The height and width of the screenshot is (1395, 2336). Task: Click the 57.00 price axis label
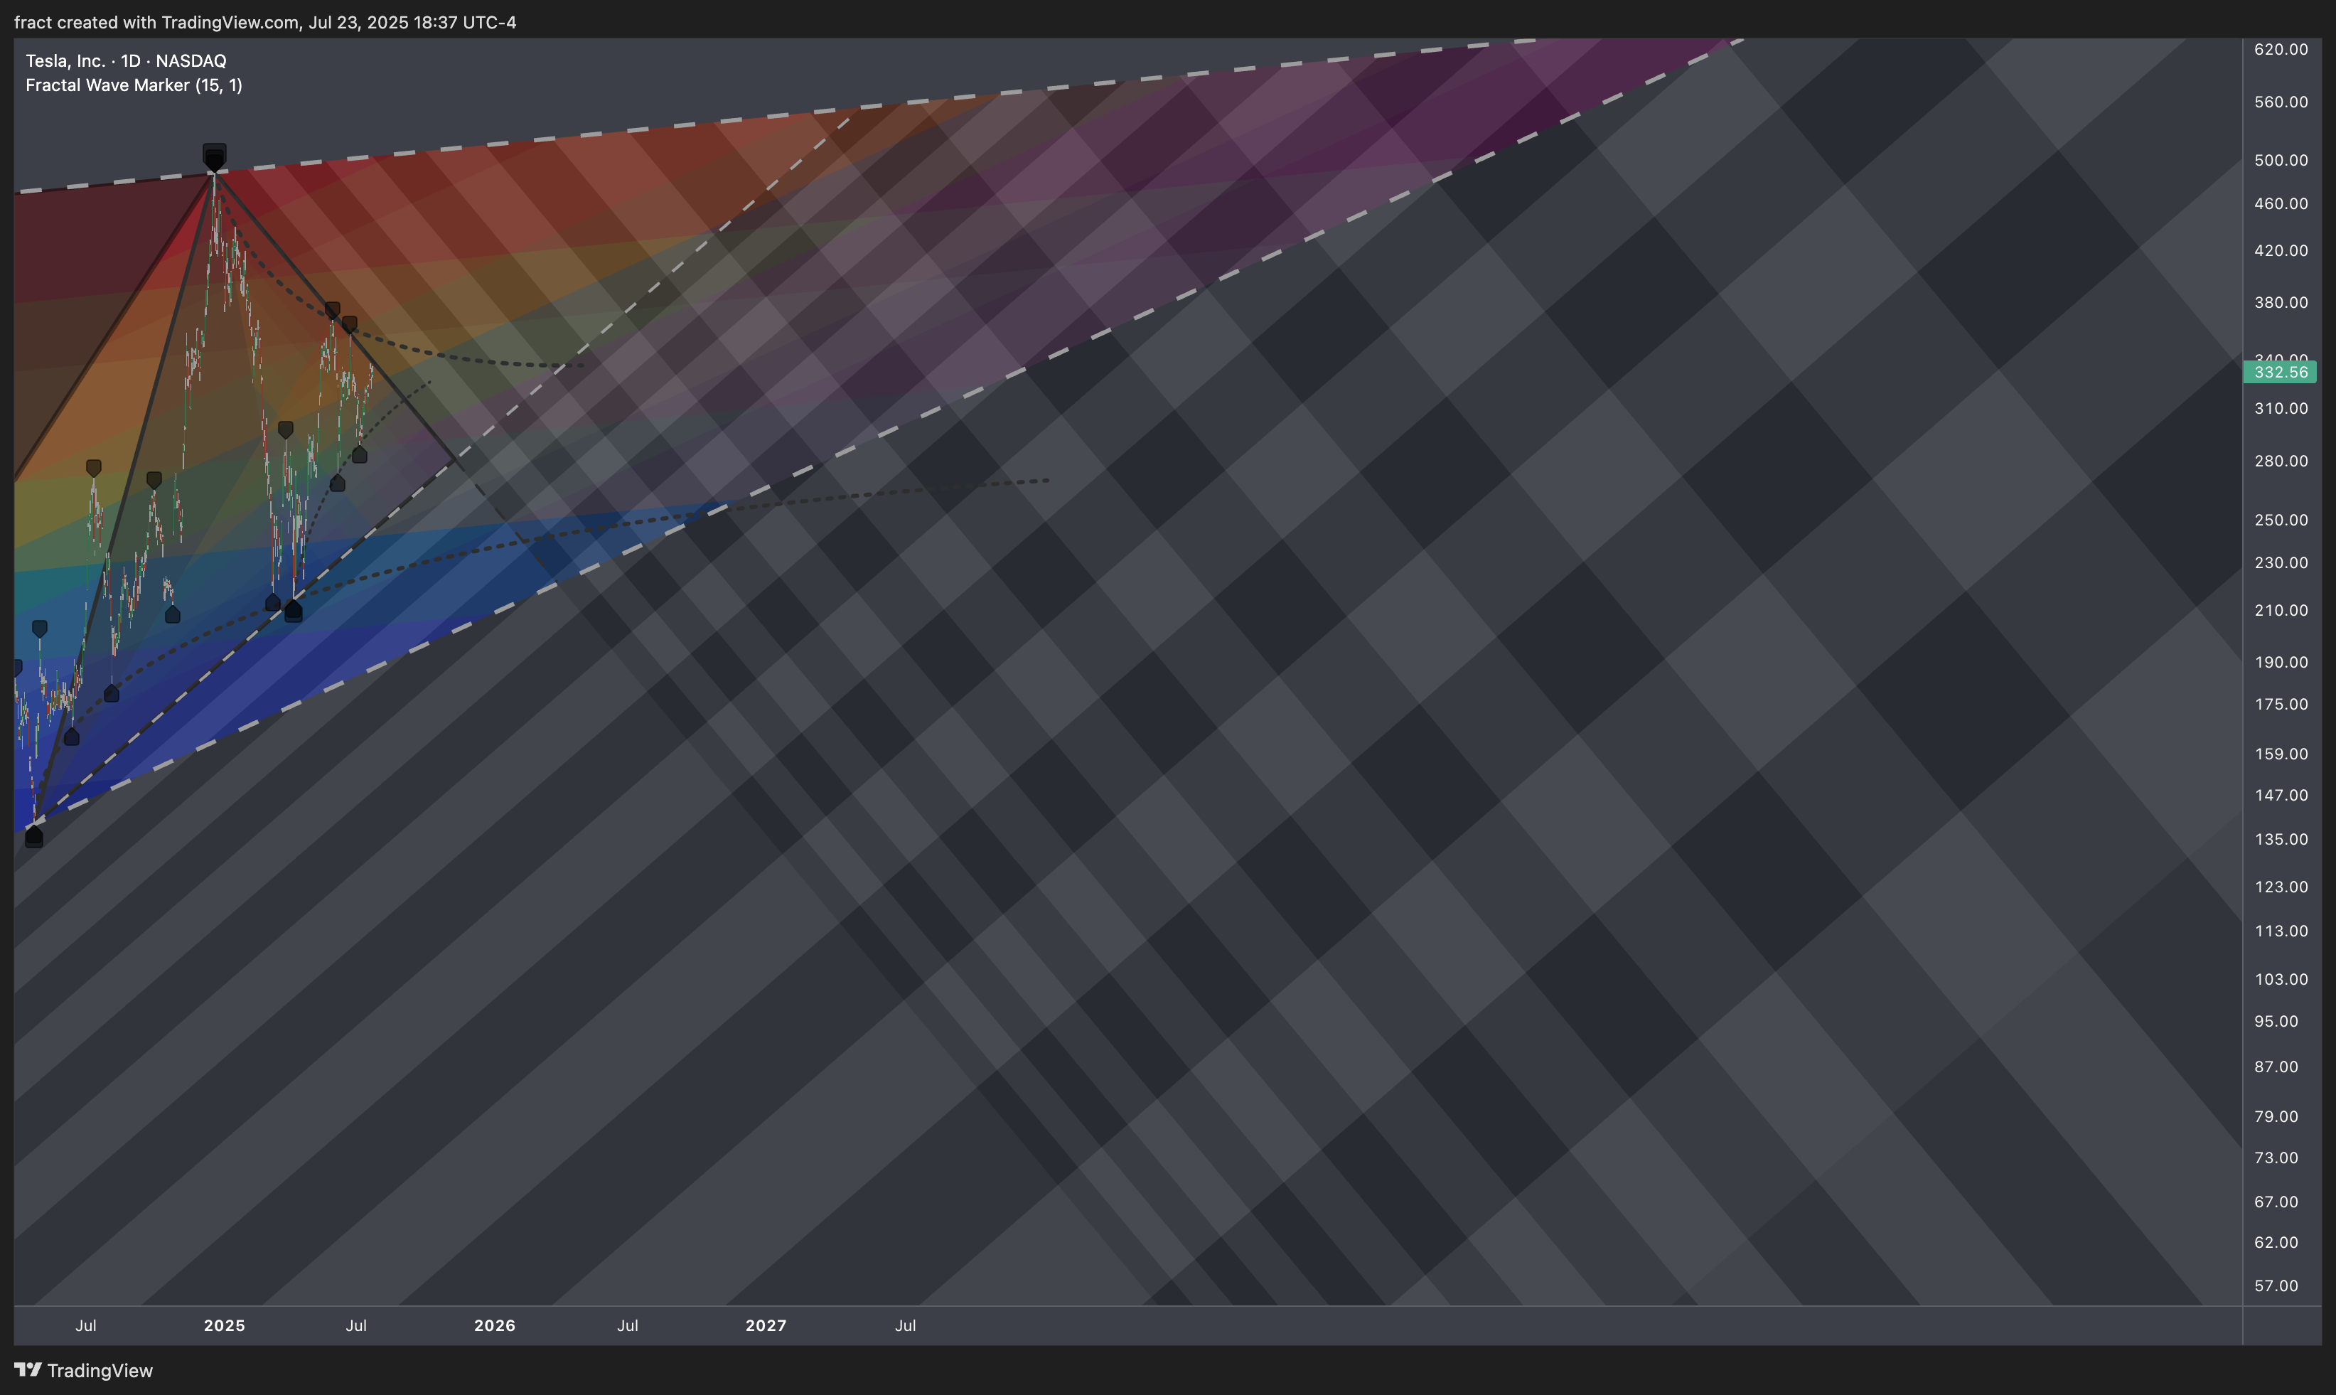tap(2276, 1285)
